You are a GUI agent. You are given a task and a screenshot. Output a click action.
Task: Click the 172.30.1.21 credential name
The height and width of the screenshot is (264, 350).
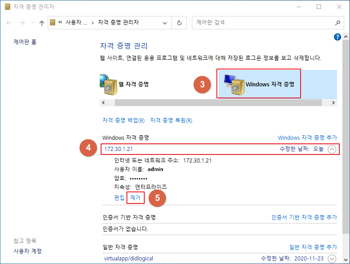[118, 149]
